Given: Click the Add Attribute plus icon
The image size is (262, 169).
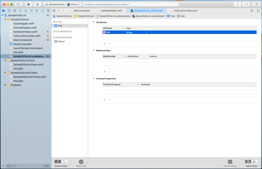Looking at the screenshot, I should click(230, 162).
